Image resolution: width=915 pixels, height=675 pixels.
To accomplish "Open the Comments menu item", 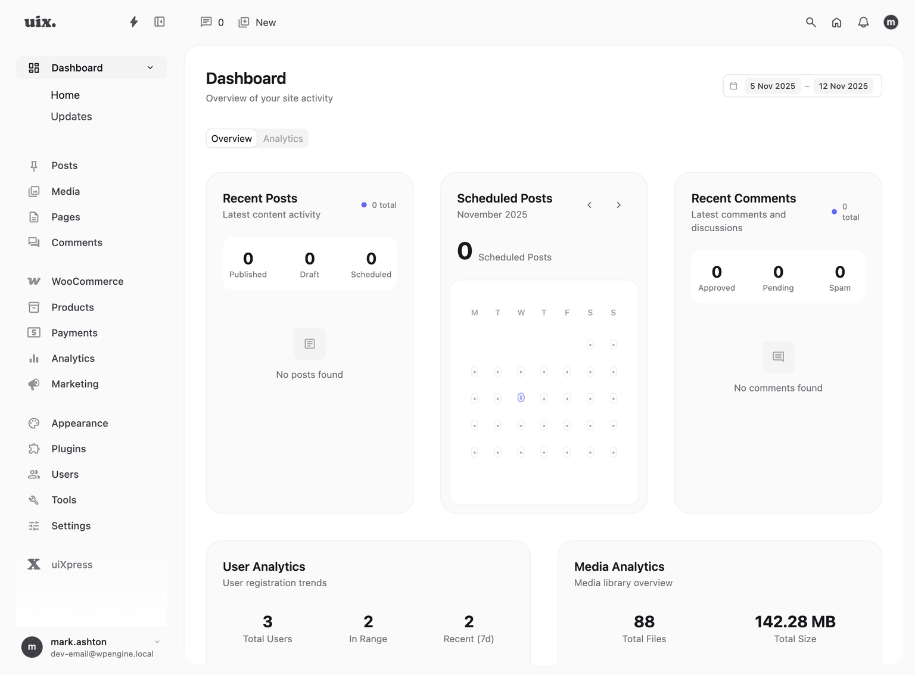I will coord(76,242).
